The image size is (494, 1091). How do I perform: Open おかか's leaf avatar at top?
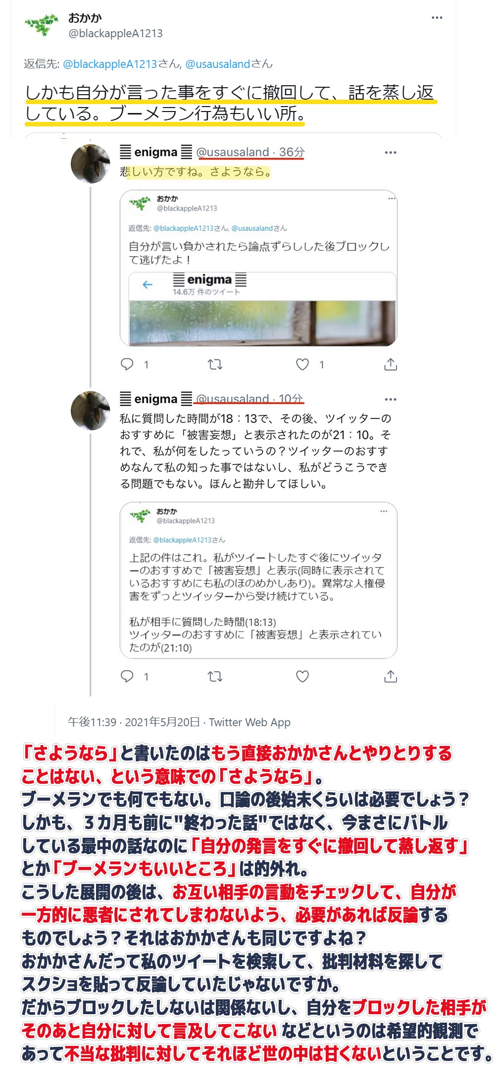click(x=42, y=25)
